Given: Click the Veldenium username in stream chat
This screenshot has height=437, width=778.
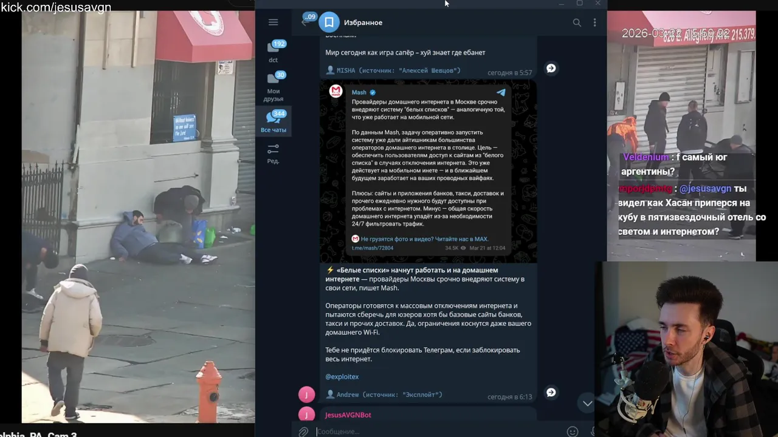Looking at the screenshot, I should click(x=645, y=157).
